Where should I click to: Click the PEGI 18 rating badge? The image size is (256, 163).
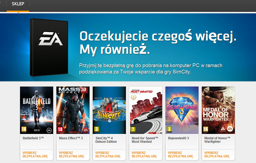(60, 130)
